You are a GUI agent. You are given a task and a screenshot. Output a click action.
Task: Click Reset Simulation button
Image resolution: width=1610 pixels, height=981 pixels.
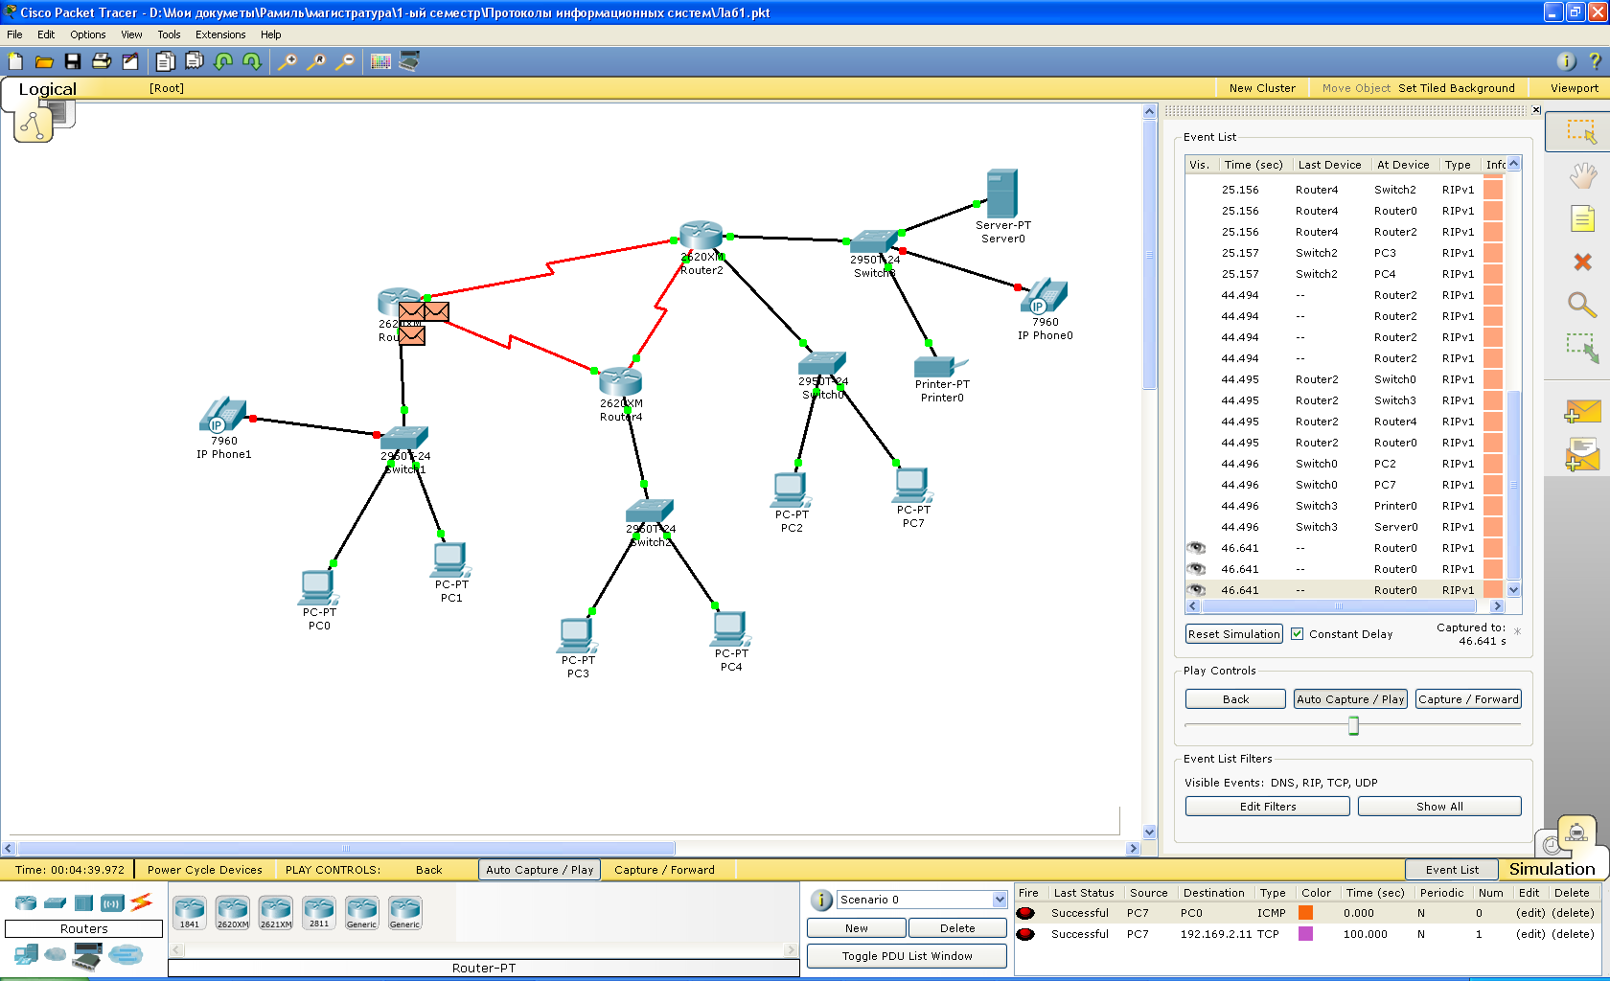click(1234, 634)
